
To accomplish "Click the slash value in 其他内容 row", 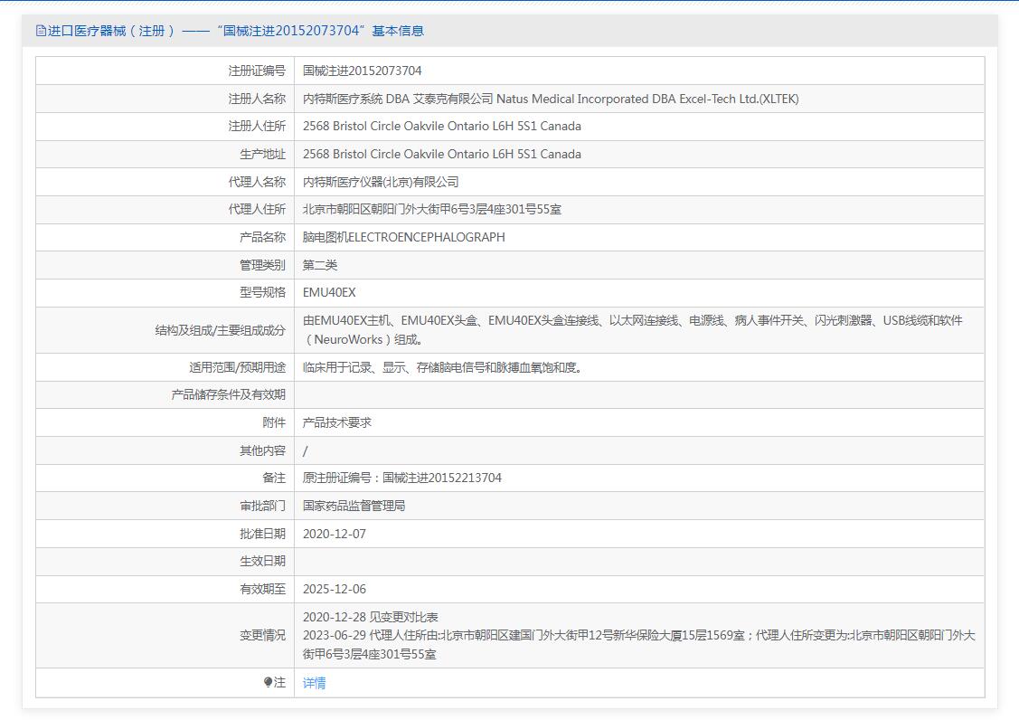I will [x=306, y=450].
